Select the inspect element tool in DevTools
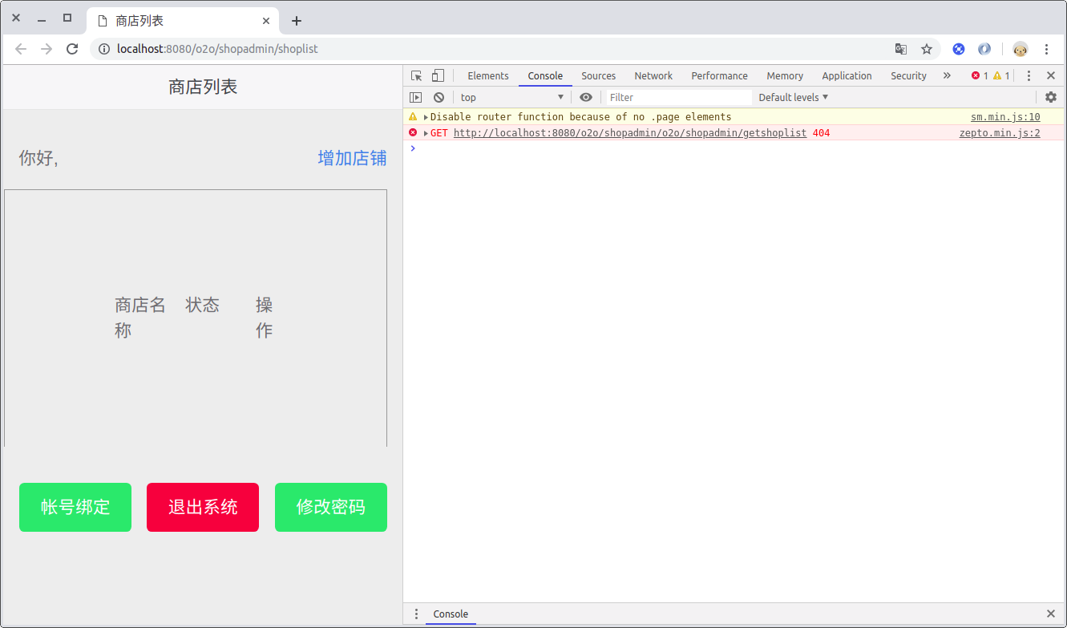Viewport: 1067px width, 628px height. click(x=415, y=75)
